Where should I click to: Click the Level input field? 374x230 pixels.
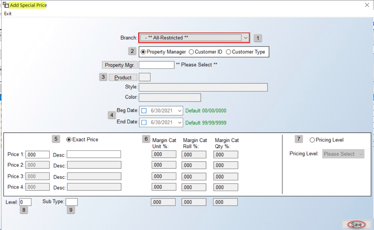pos(25,202)
